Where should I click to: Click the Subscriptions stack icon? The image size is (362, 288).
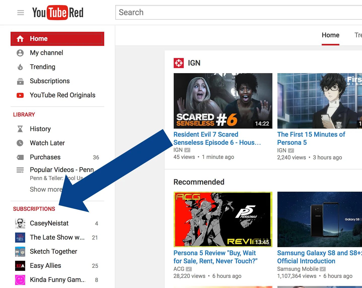pos(20,81)
